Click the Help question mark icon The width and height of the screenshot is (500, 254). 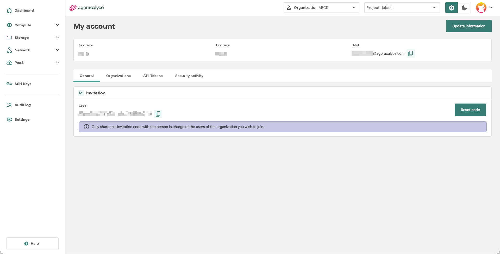click(x=26, y=244)
